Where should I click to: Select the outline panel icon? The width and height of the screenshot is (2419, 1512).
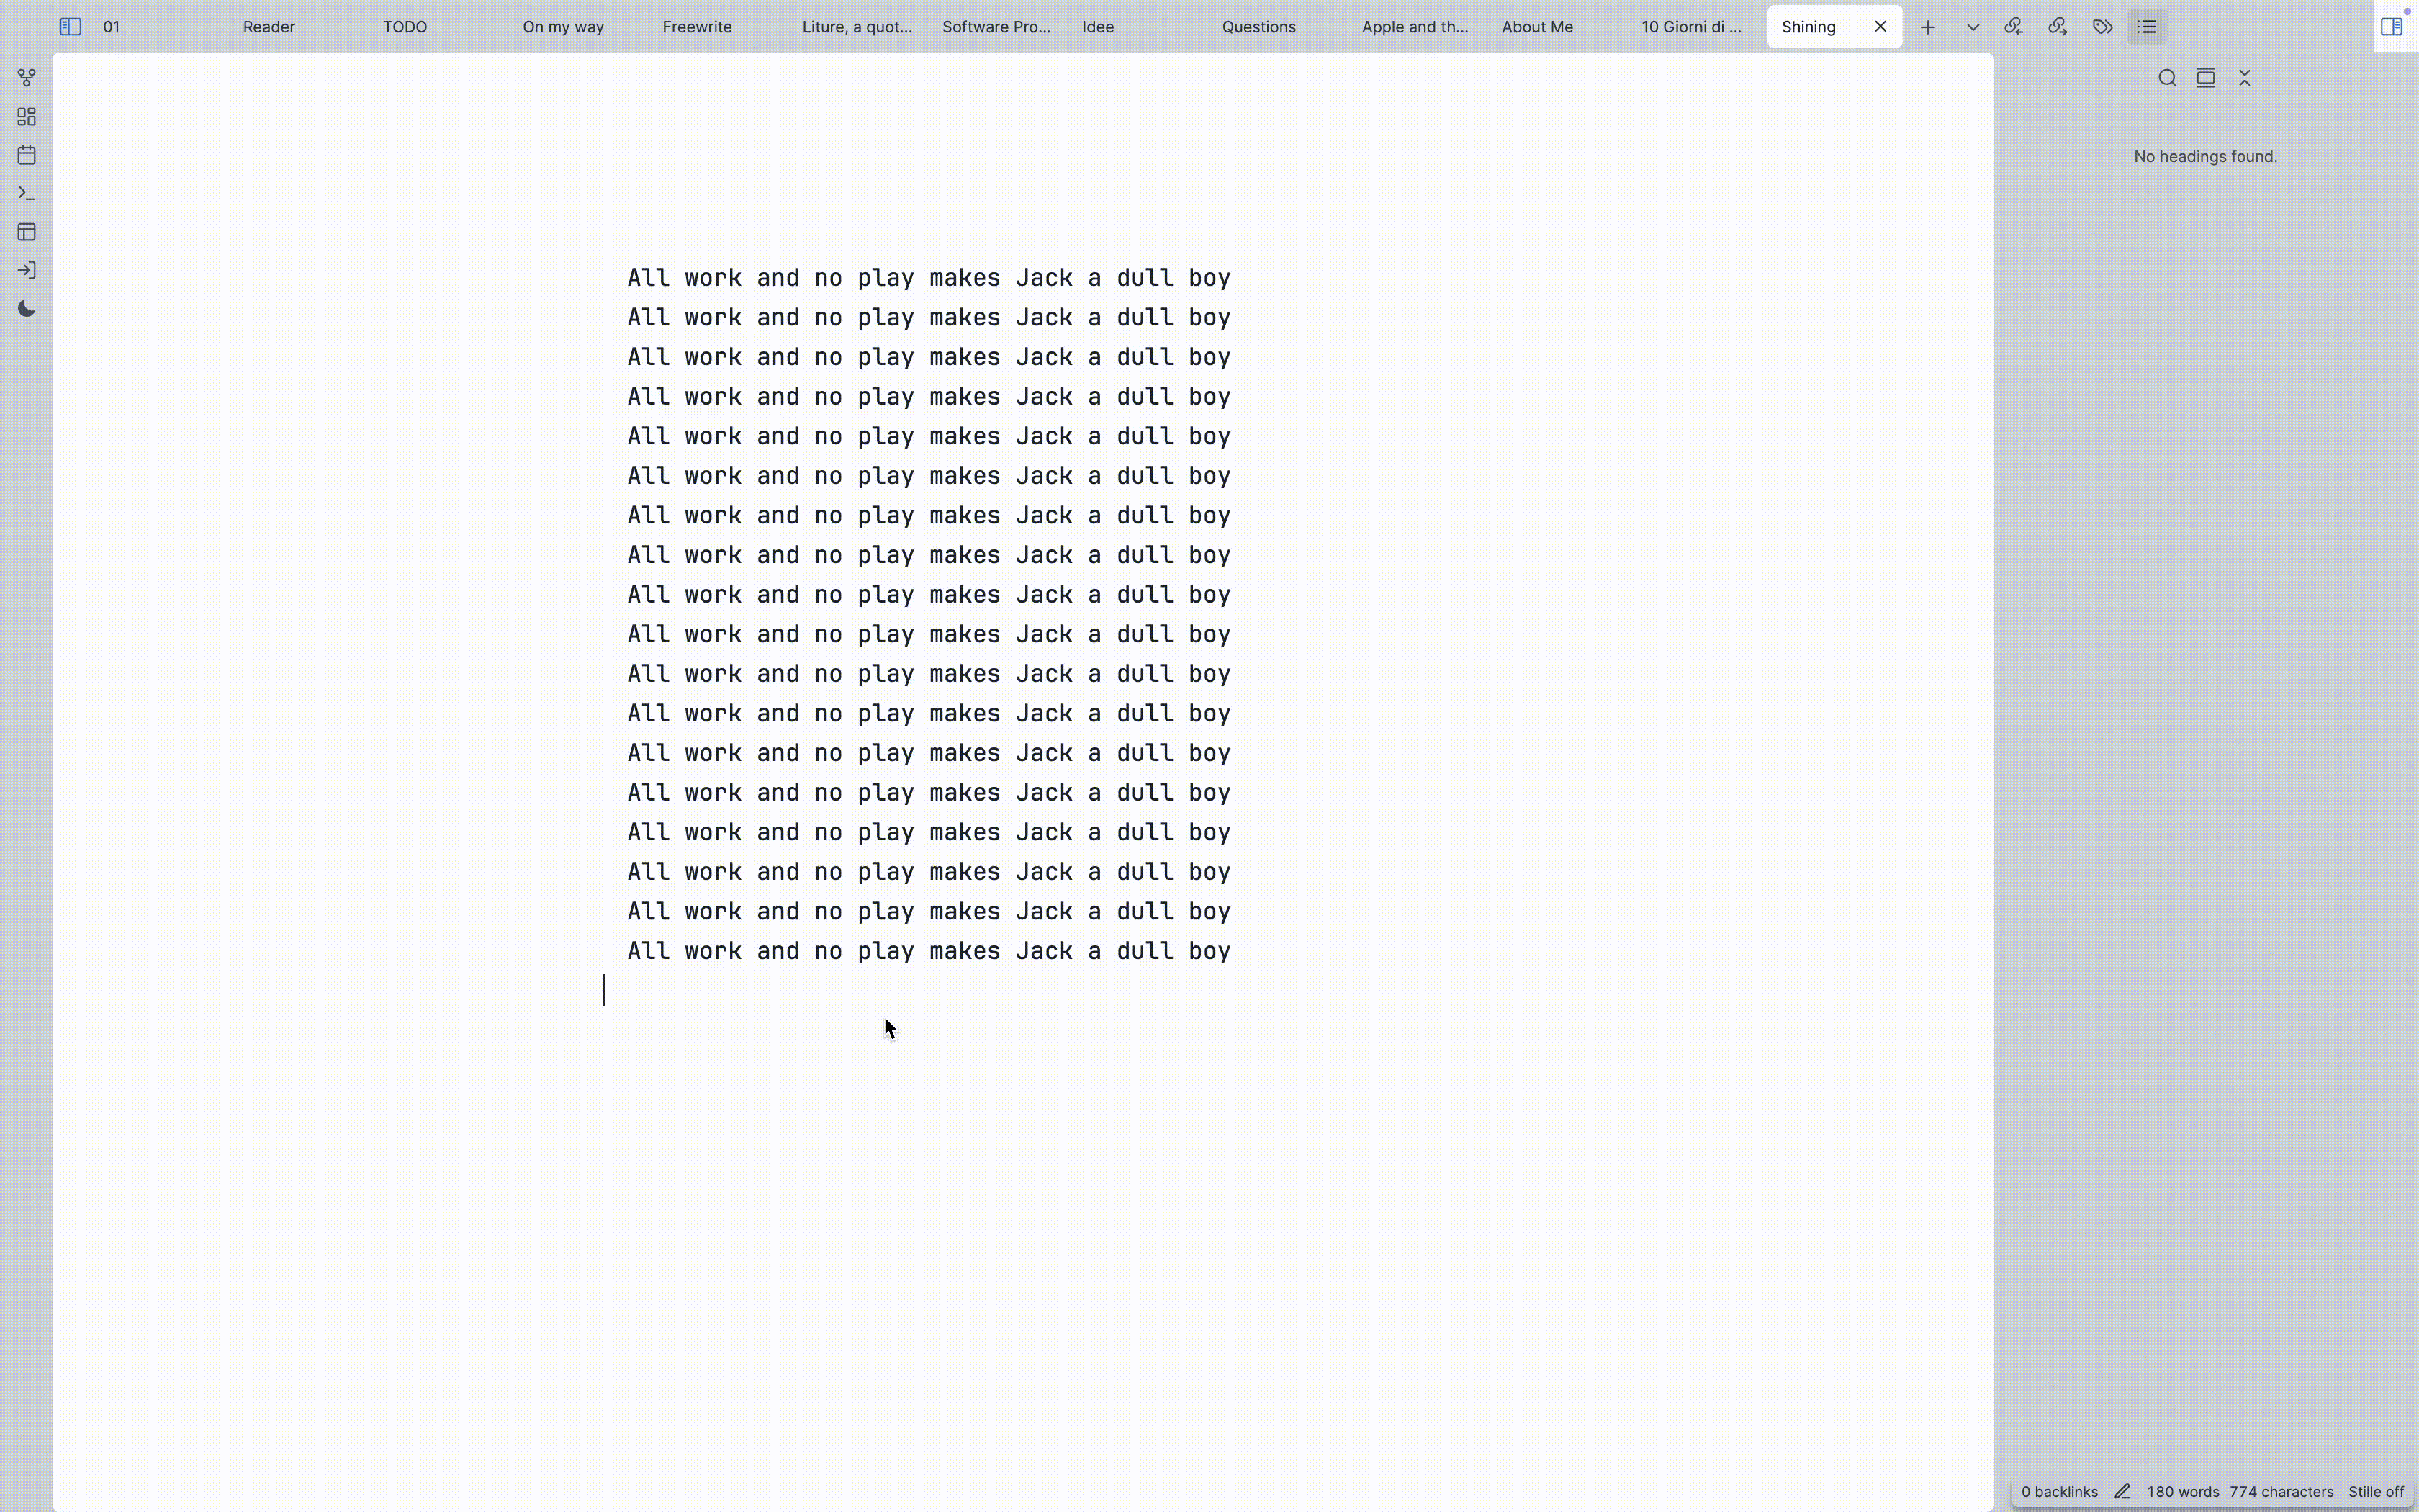(x=2146, y=27)
